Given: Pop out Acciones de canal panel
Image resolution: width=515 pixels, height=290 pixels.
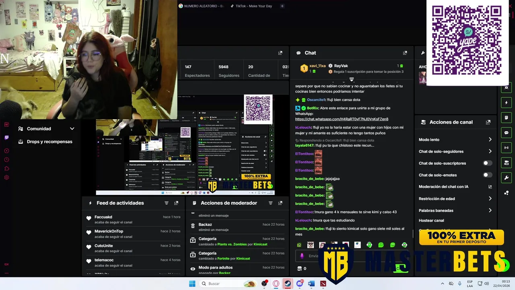Looking at the screenshot, I should tap(488, 122).
